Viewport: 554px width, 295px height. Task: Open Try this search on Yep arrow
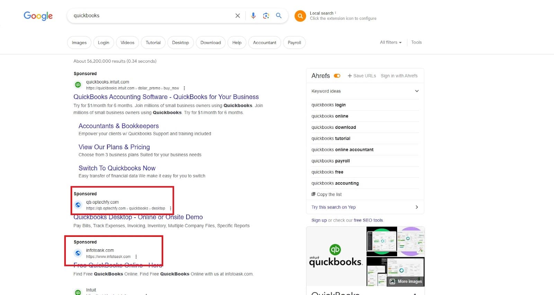417,207
